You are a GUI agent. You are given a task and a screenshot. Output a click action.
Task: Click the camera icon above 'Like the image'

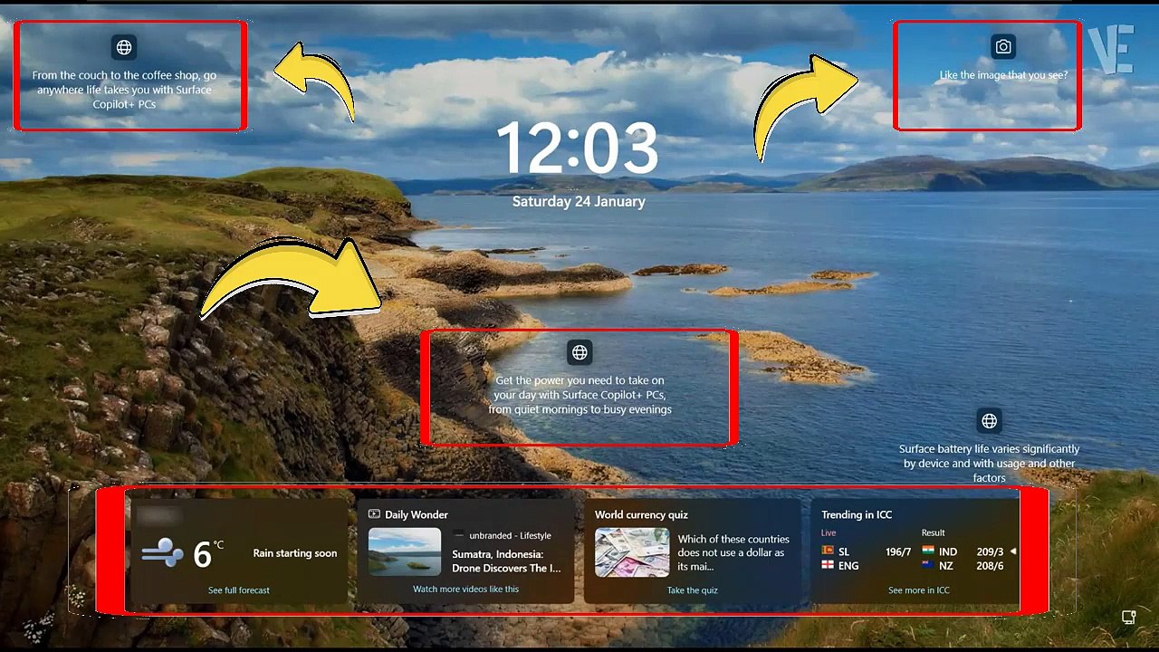1002,46
